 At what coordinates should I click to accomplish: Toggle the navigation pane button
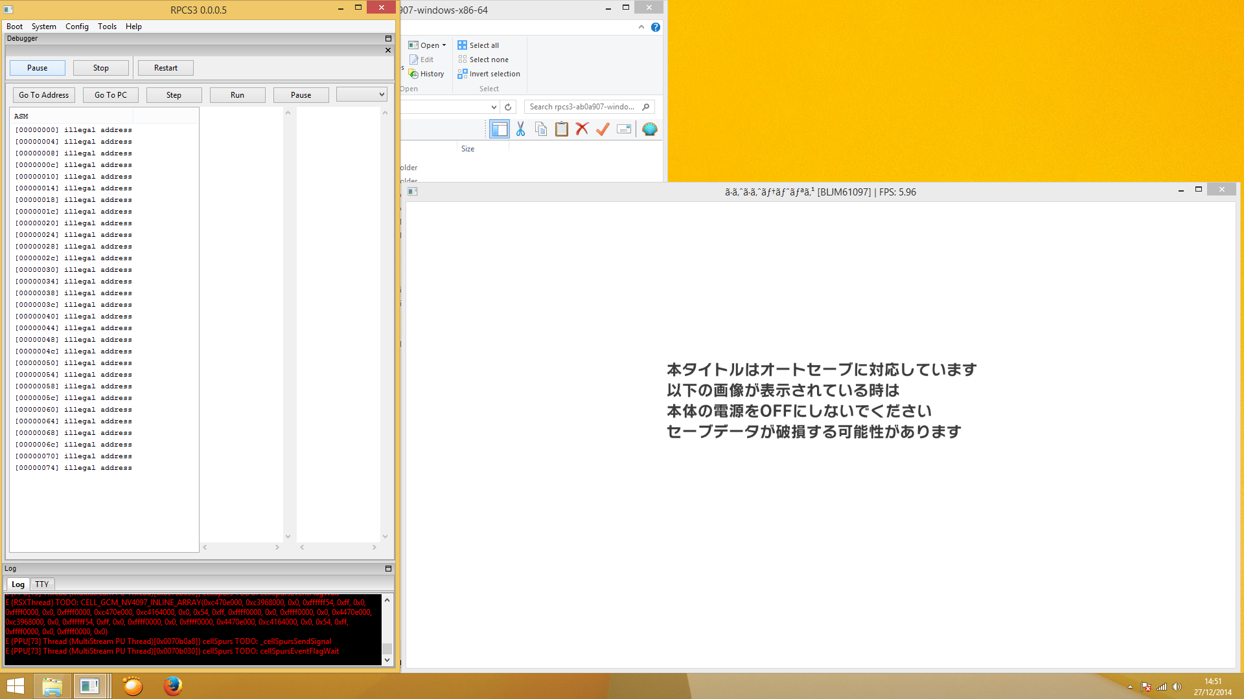click(x=500, y=129)
